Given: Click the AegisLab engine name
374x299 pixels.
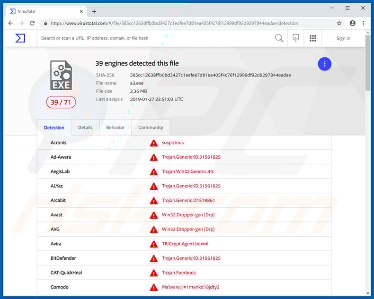Looking at the screenshot, I should pos(60,171).
